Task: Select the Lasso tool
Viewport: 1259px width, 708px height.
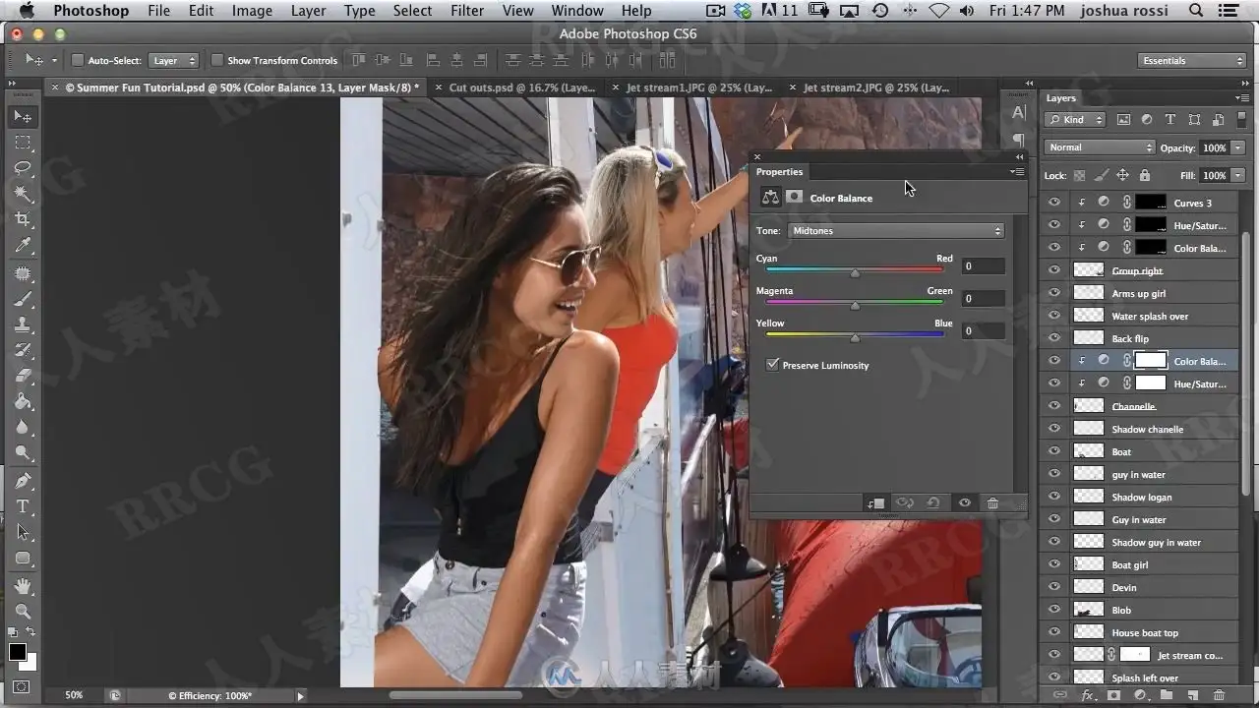Action: [23, 168]
